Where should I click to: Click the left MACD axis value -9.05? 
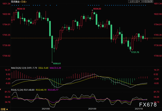(8, 83)
